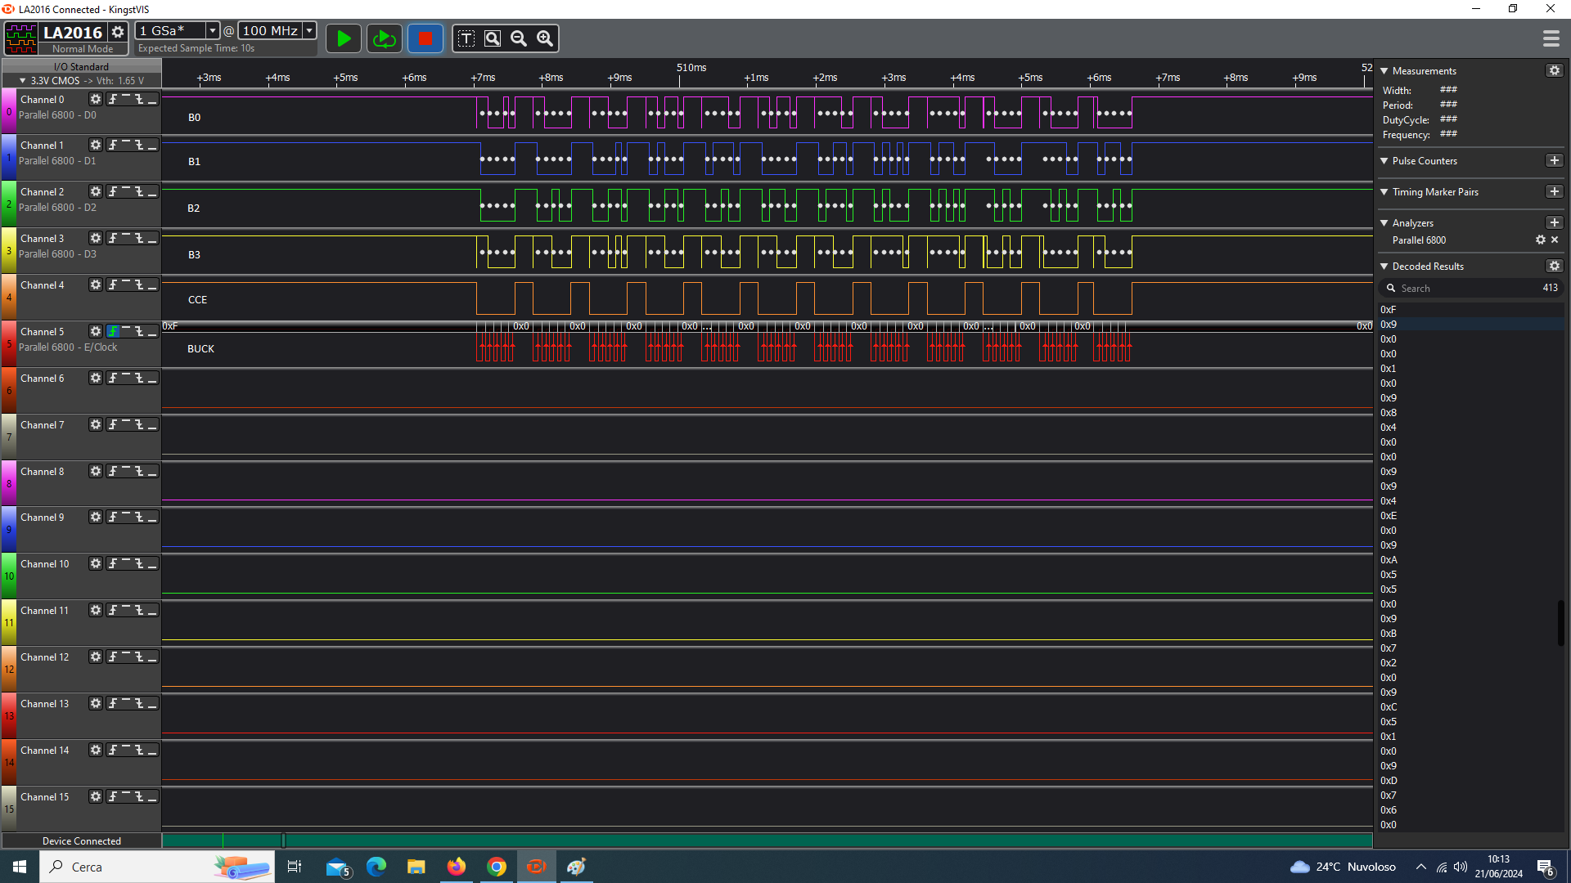Open Channel 3 settings gear

tap(96, 238)
